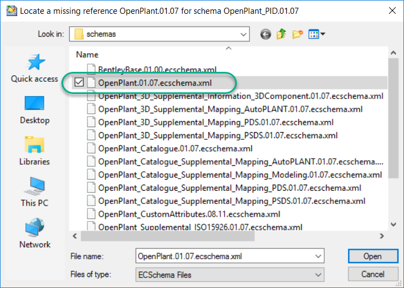This screenshot has width=404, height=288.
Task: Select OpenPlant_Catalogue.01.07.ecschema.xml file
Action: point(175,149)
